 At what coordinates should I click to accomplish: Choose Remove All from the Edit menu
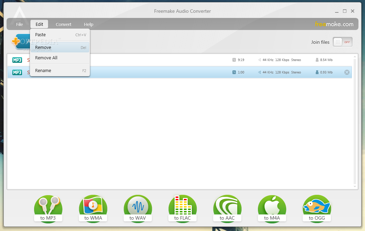tap(60, 58)
